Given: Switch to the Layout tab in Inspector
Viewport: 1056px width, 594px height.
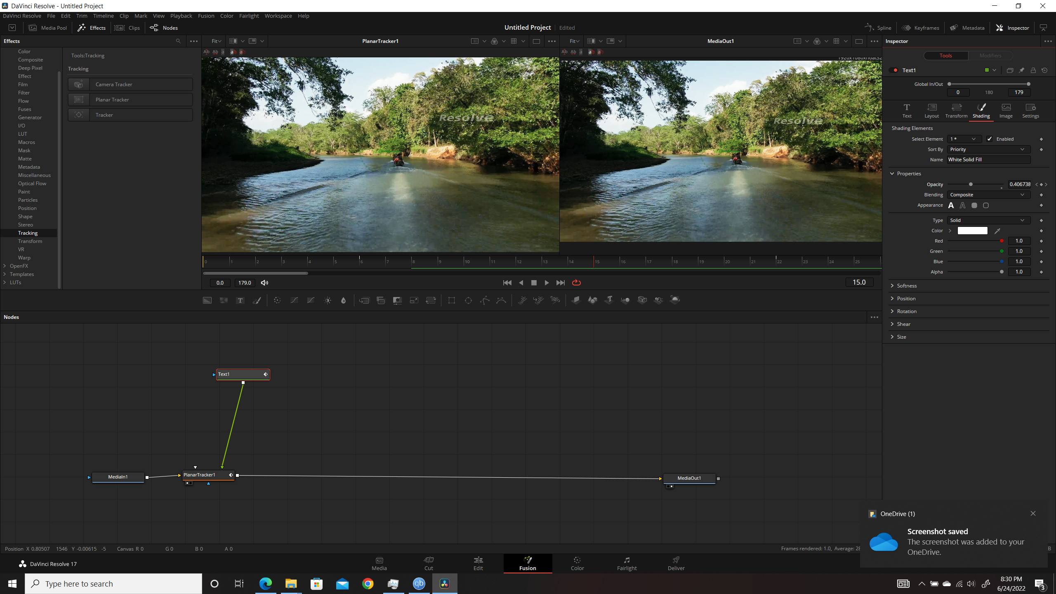Looking at the screenshot, I should click(931, 111).
